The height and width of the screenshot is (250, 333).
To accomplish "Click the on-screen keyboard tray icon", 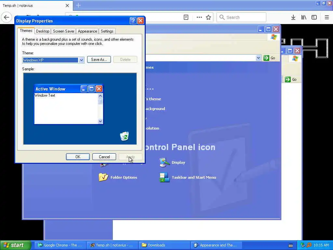I will pos(291,245).
